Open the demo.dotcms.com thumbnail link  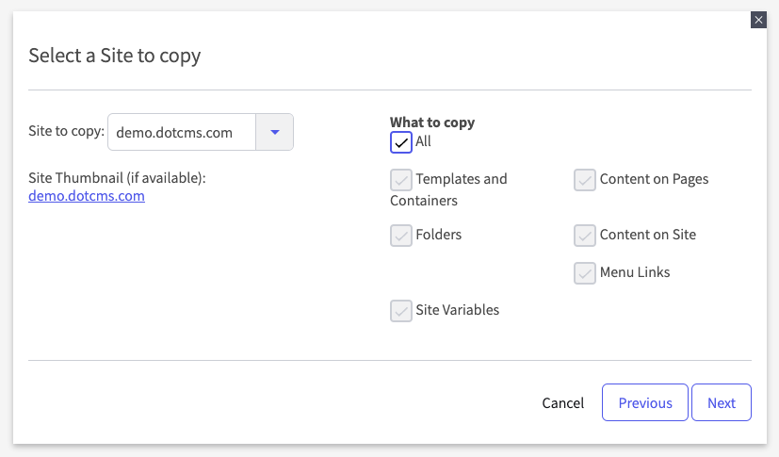click(x=87, y=196)
